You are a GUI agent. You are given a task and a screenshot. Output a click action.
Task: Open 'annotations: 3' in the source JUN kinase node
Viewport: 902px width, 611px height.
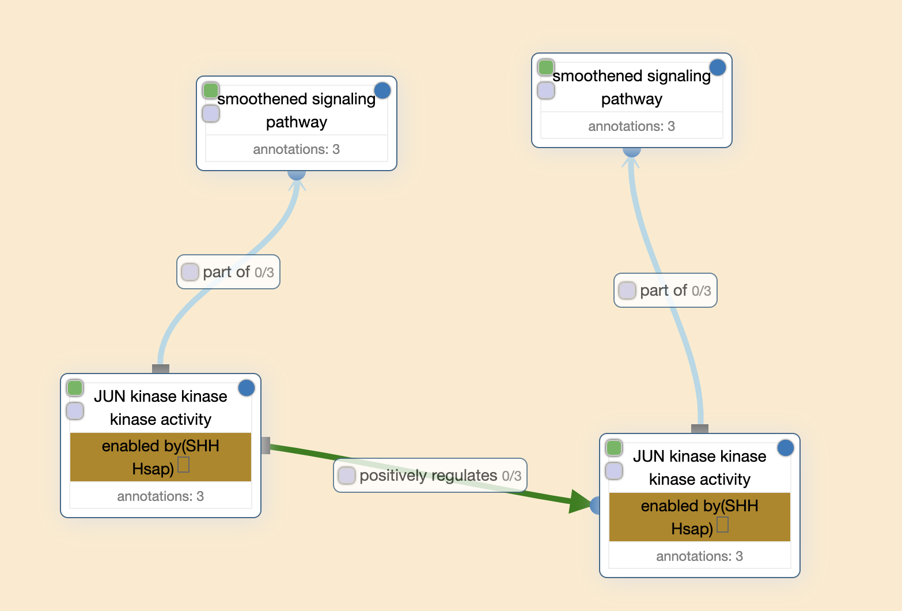coord(161,496)
